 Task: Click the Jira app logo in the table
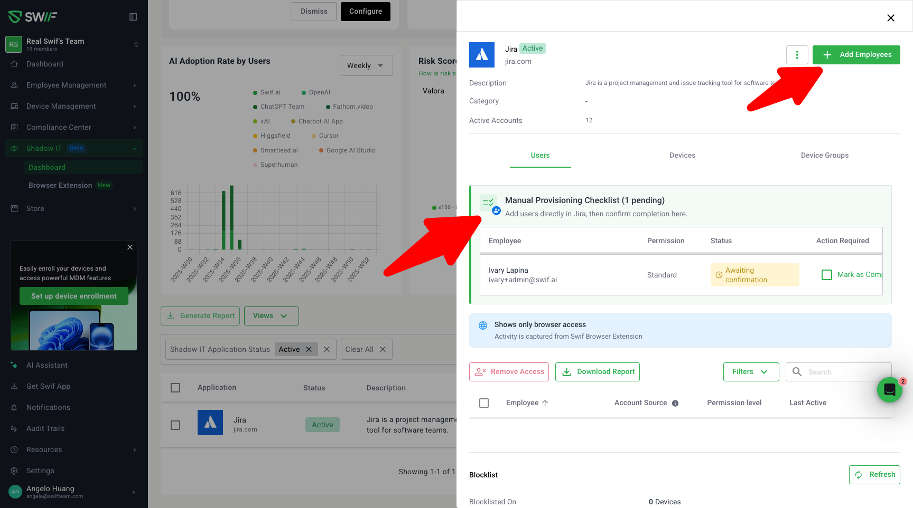[x=210, y=423]
